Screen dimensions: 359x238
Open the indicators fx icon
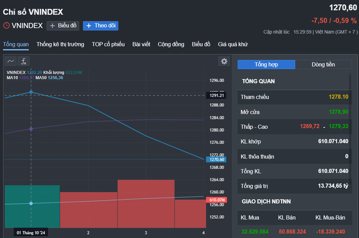(x=24, y=61)
